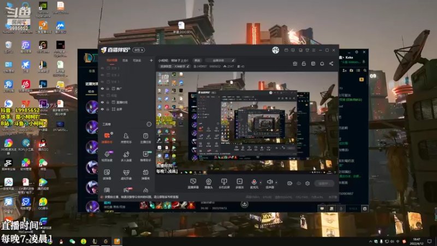Viewport: 437px width, 246px height.
Task: Open the mail icon in the 直播伴侣 title bar
Action: tap(286, 50)
